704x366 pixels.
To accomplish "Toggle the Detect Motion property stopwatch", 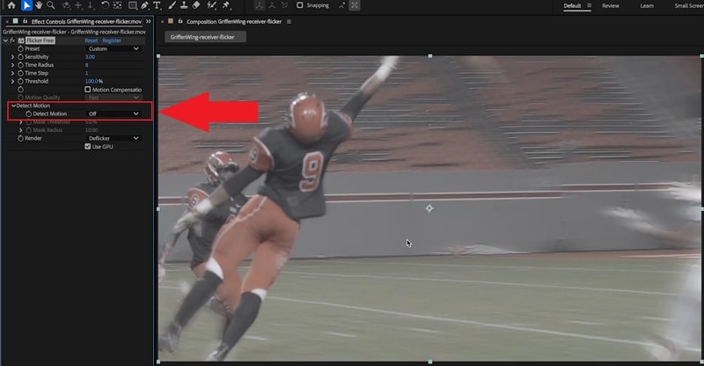I will tap(28, 114).
